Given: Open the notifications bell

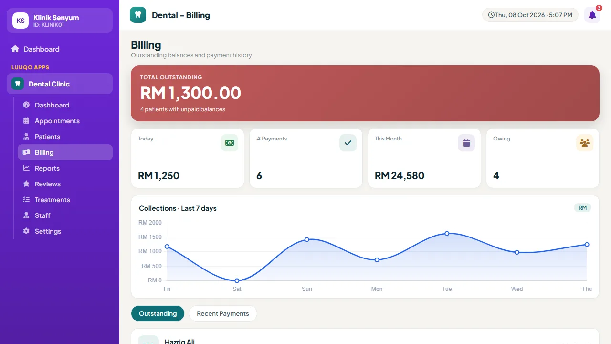Looking at the screenshot, I should tap(592, 15).
